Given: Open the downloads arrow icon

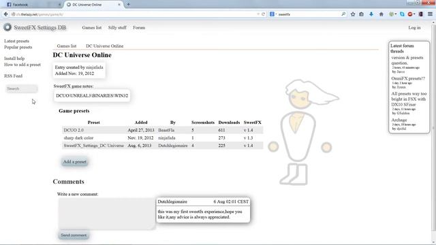Looking at the screenshot, I should click(371, 14).
